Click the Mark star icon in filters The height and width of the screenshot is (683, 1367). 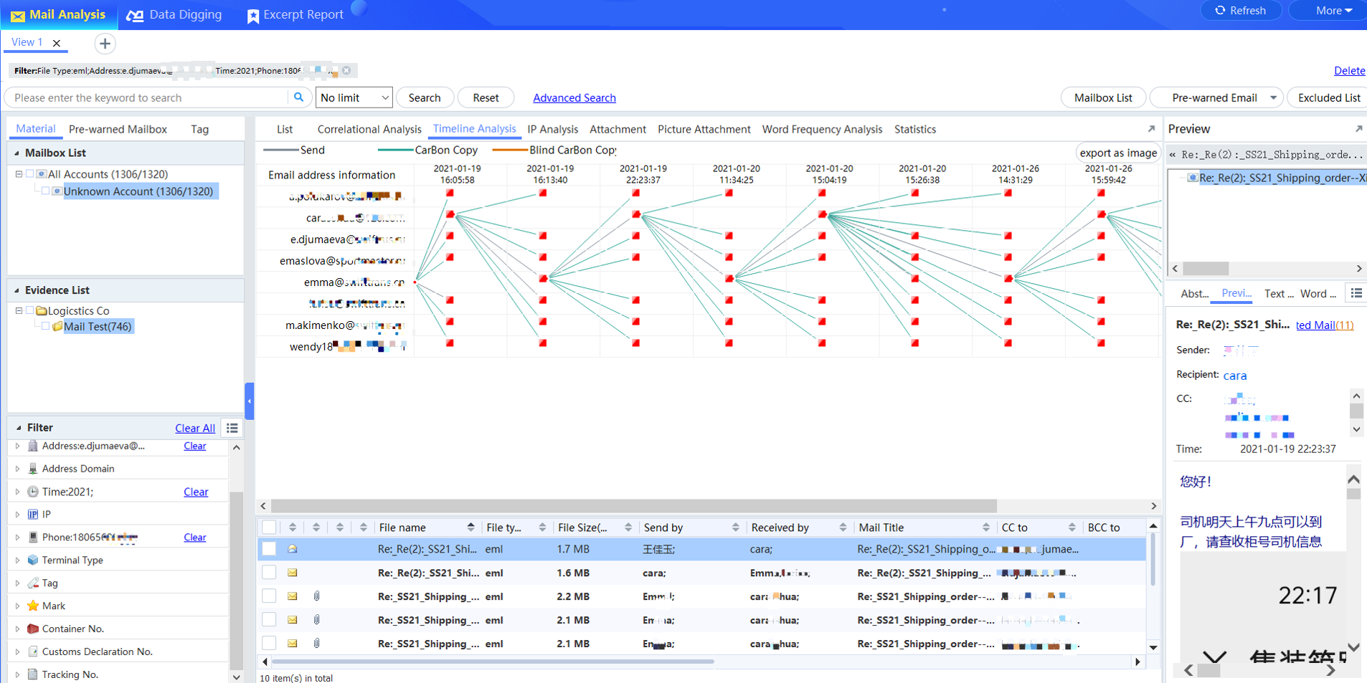coord(33,606)
